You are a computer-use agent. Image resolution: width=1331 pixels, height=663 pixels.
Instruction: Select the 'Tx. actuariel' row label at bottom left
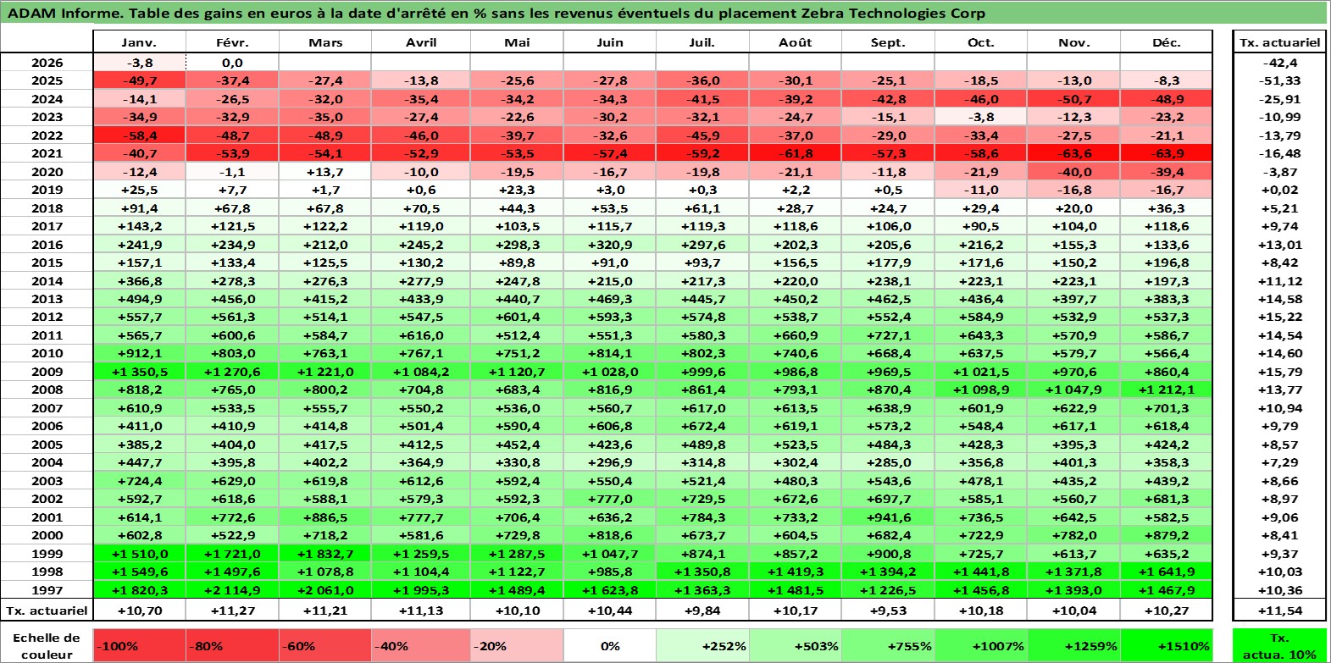[x=47, y=611]
